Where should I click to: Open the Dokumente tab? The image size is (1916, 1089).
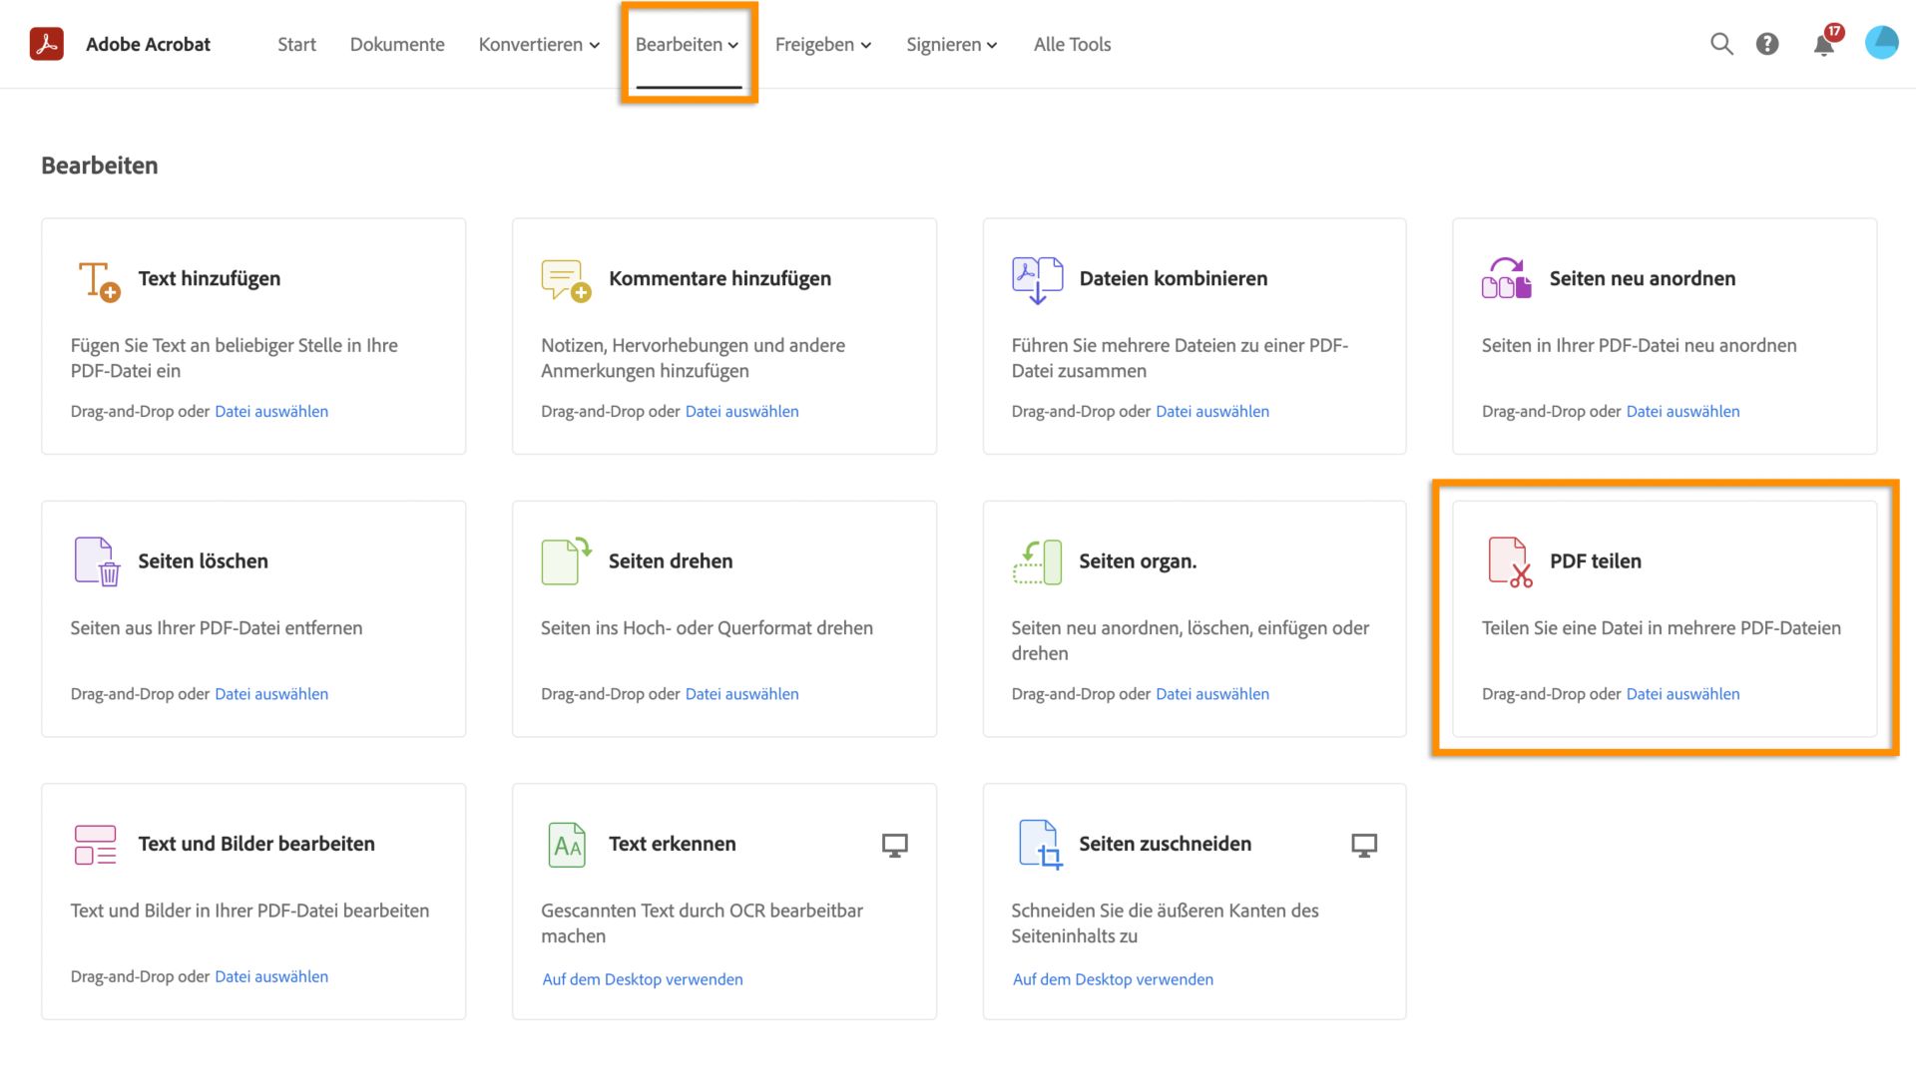(x=397, y=45)
